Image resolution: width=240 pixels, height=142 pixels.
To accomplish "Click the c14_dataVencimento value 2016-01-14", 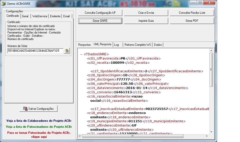I will click(137, 88).
